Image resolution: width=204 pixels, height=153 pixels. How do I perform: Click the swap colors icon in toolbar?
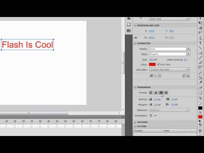tap(200, 125)
